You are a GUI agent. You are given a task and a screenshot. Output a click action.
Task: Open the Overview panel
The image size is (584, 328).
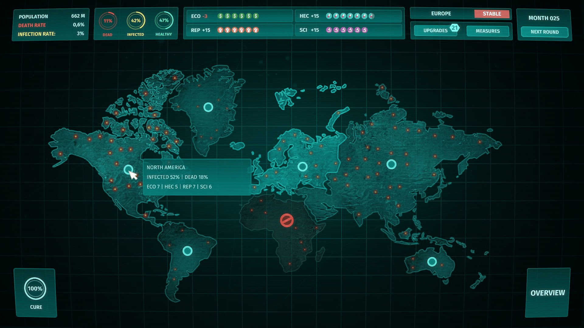click(547, 293)
